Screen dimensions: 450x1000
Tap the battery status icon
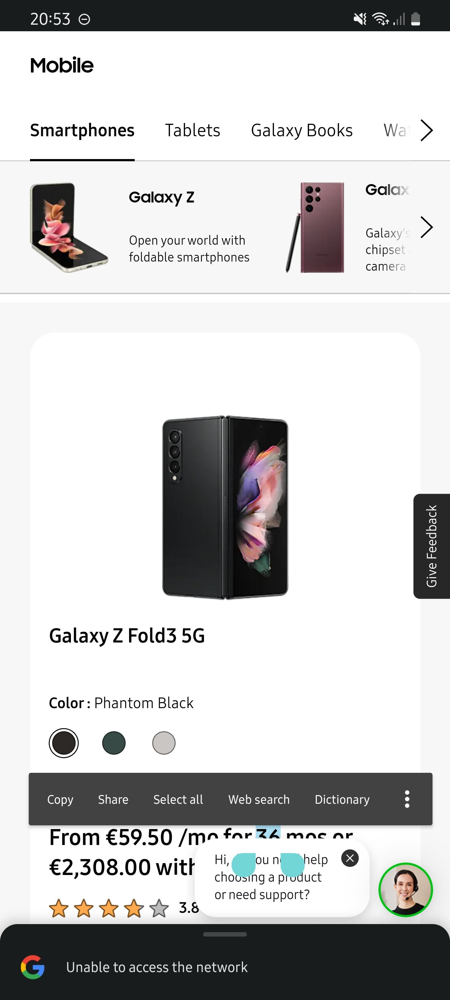[x=415, y=19]
